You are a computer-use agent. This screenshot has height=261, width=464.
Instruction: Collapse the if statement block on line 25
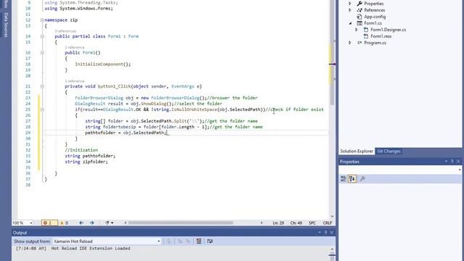42,109
